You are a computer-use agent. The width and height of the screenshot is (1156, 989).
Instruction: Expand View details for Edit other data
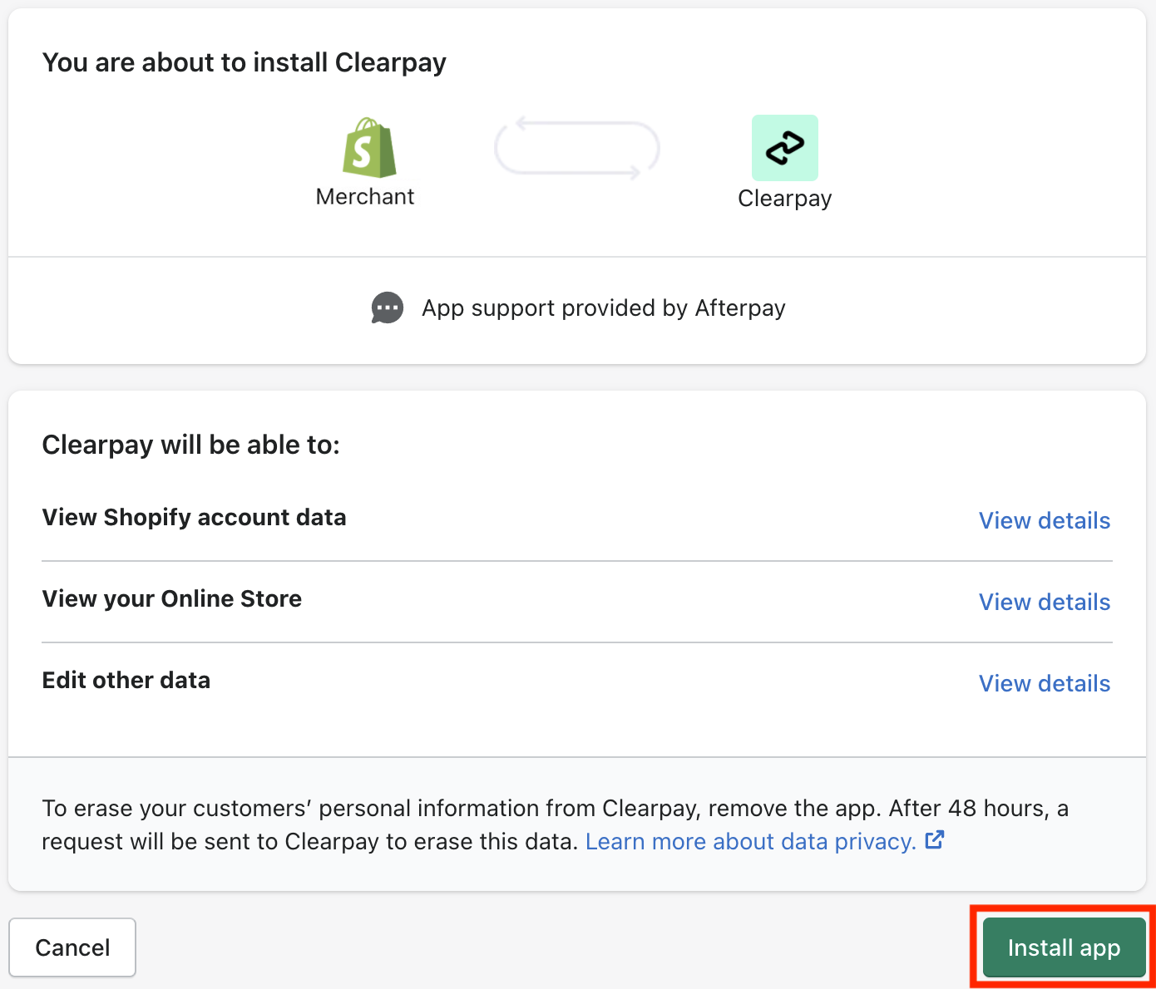[x=1044, y=683]
